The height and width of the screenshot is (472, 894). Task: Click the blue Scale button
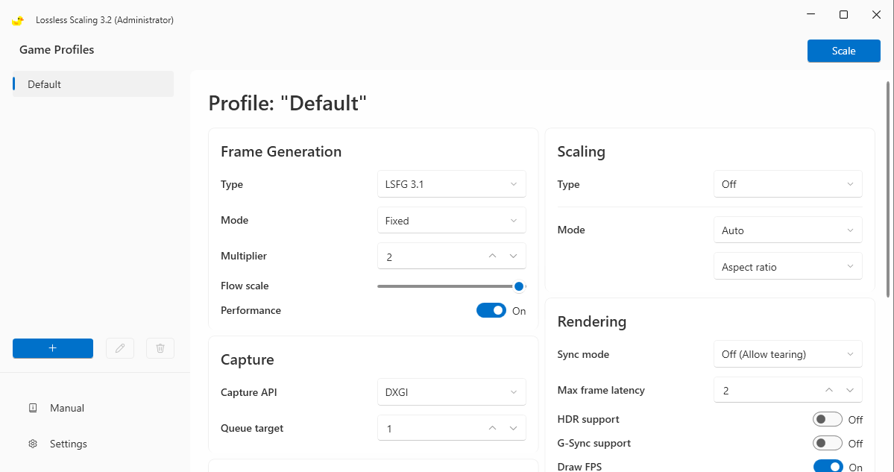coord(844,51)
